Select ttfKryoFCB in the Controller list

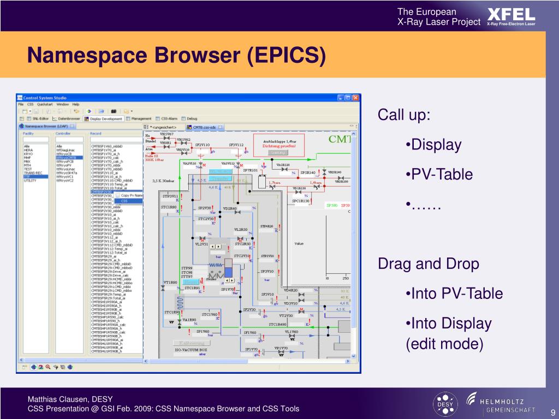pos(69,161)
